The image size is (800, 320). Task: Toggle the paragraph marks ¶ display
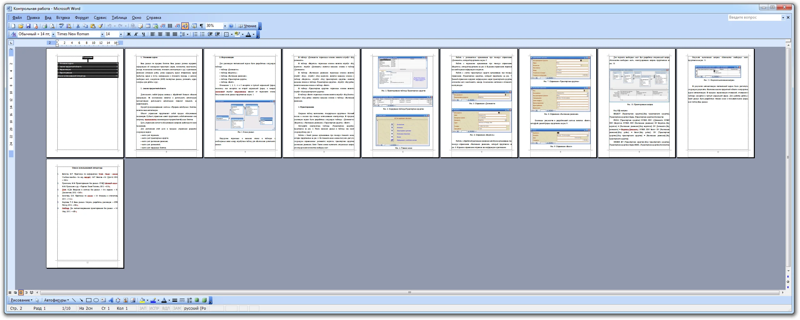tap(202, 26)
